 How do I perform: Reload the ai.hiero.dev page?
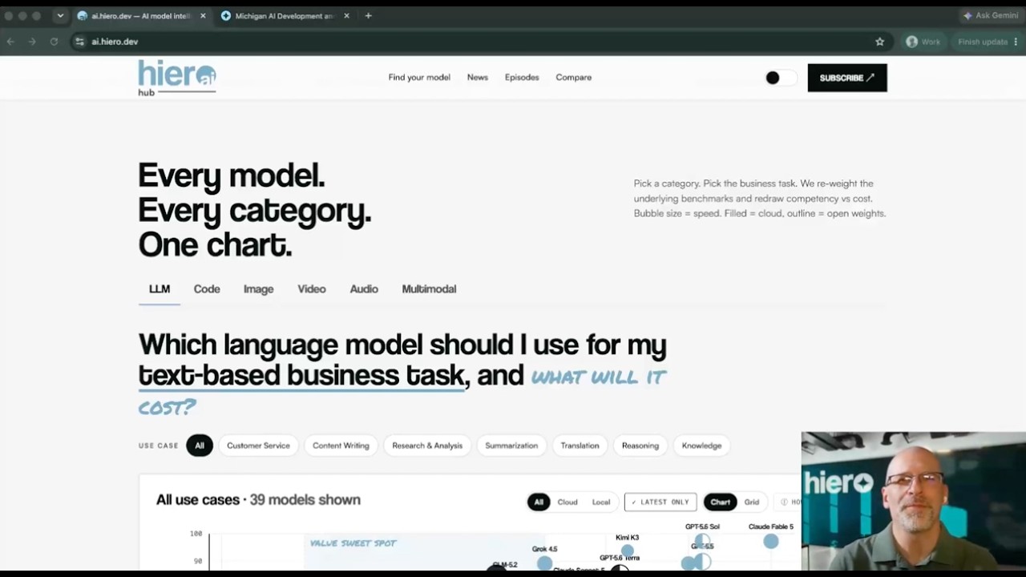click(x=54, y=42)
